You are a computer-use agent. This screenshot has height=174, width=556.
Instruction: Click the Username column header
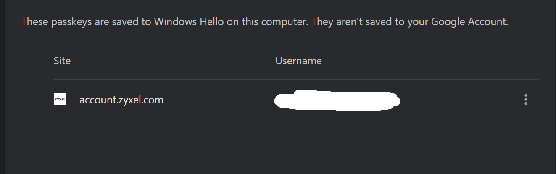[298, 61]
